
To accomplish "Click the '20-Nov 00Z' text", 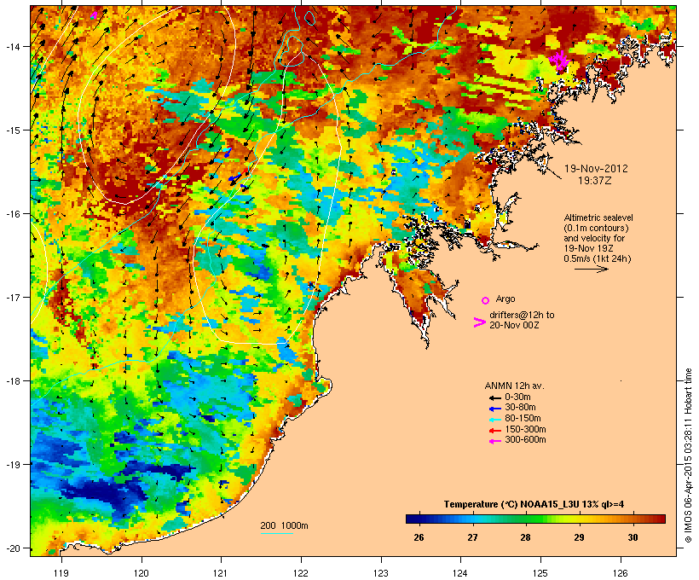I will [514, 325].
